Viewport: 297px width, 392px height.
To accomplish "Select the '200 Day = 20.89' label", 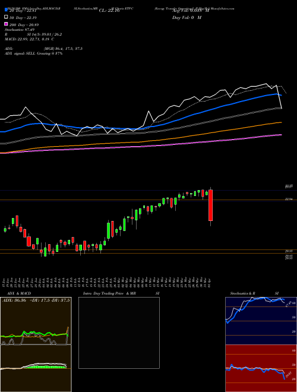I will coord(24,25).
